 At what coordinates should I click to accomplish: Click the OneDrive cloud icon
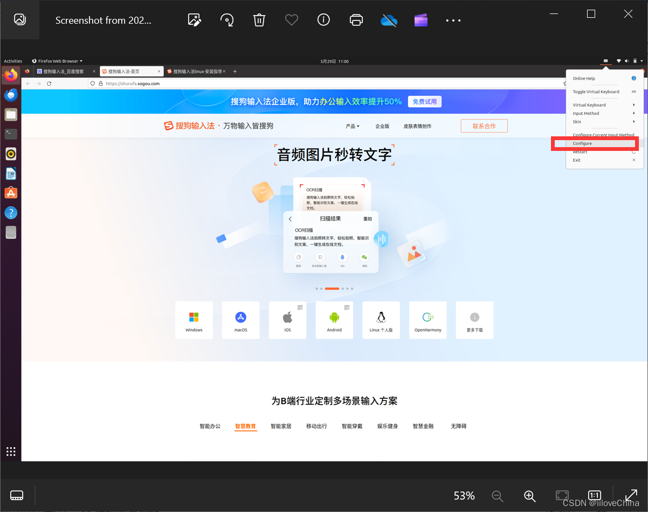point(389,20)
